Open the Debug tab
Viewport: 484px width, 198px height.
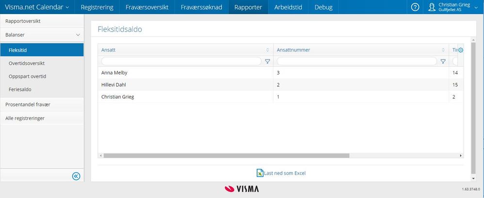(x=323, y=7)
